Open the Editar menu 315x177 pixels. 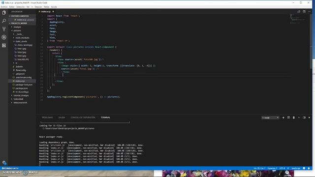coord(12,7)
